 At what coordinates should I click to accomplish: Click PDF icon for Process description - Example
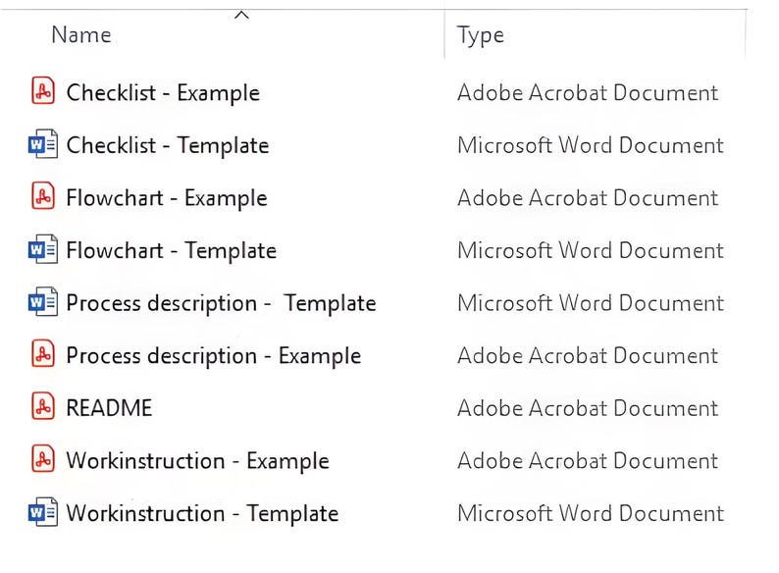[x=43, y=354]
